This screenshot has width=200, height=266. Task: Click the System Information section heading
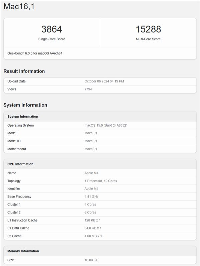pyautogui.click(x=25, y=105)
